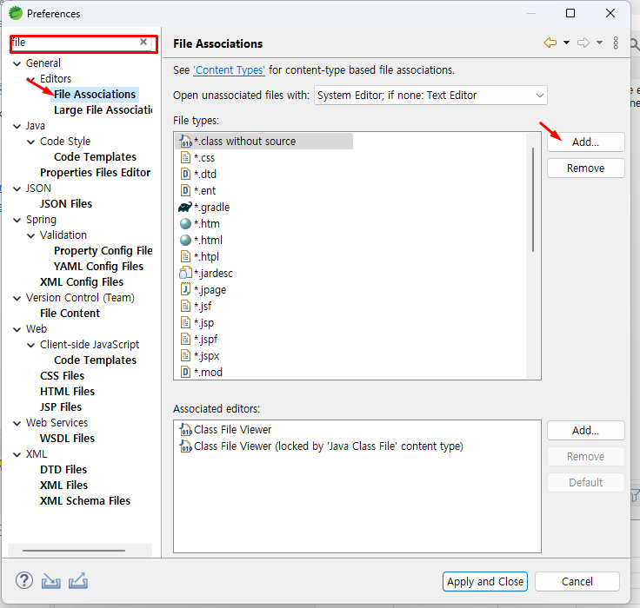Image resolution: width=640 pixels, height=608 pixels.
Task: Click the forward navigation arrow icon
Action: click(x=583, y=43)
